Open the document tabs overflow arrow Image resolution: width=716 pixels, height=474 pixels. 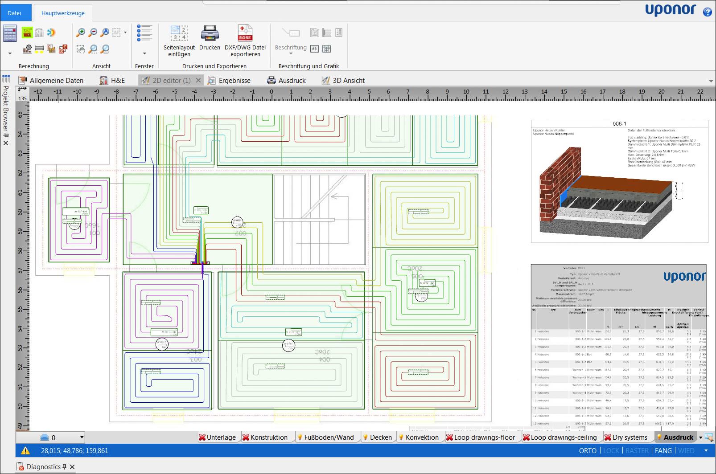711,81
